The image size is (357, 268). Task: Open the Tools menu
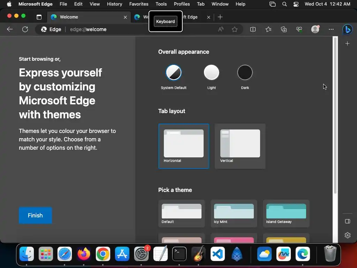(161, 4)
